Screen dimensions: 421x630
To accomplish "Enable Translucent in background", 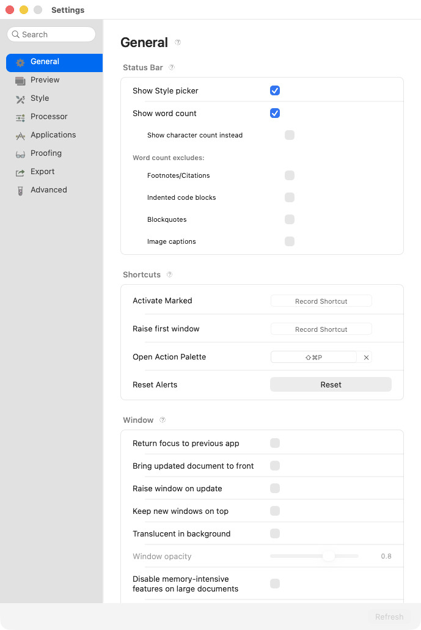I will 275,533.
